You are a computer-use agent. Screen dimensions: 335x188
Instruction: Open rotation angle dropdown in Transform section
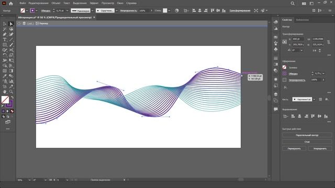pyautogui.click(x=301, y=51)
